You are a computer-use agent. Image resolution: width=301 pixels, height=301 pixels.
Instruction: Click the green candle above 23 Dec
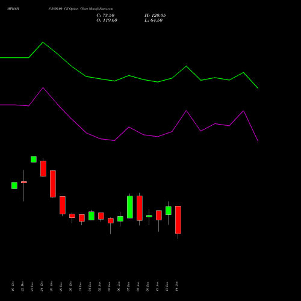tap(34, 159)
